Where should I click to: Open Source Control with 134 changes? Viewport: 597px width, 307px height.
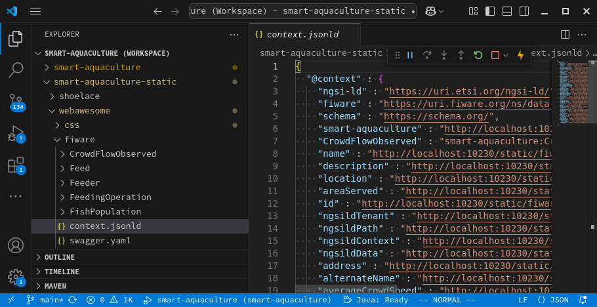pos(16,102)
